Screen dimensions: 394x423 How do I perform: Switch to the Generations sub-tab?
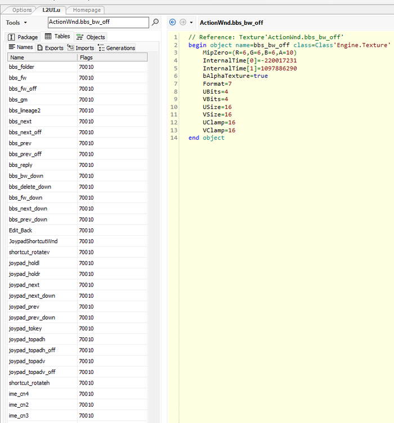coord(117,48)
